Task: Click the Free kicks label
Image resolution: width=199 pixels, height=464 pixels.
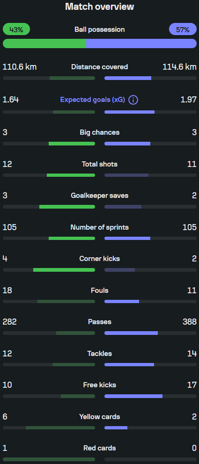Action: click(x=99, y=384)
